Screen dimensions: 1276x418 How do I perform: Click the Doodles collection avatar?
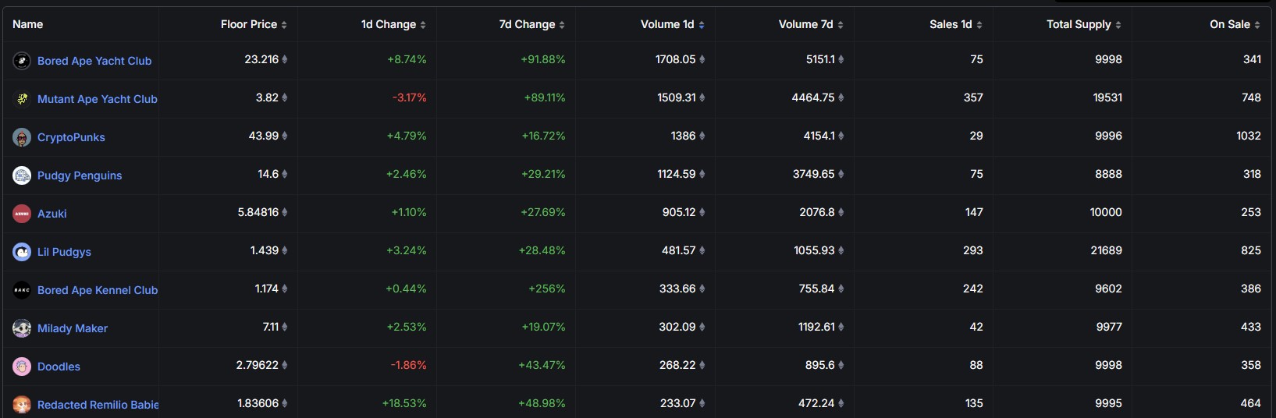pos(22,366)
